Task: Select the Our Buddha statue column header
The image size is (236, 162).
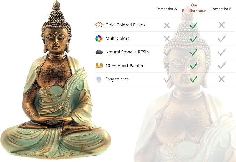Action: [x=194, y=8]
